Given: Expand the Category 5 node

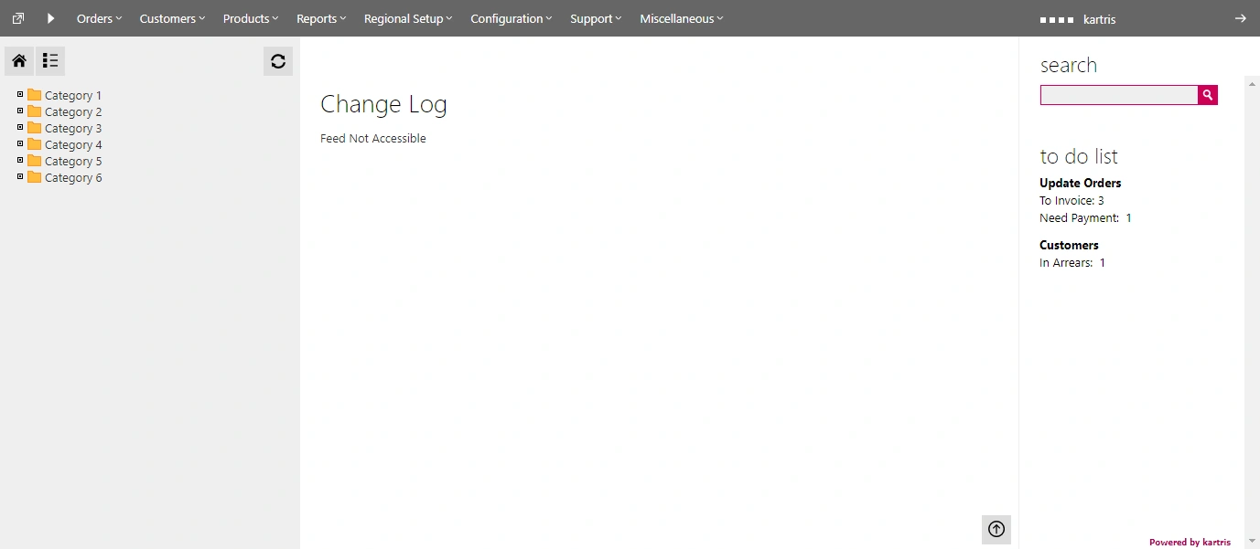Looking at the screenshot, I should click(x=20, y=160).
